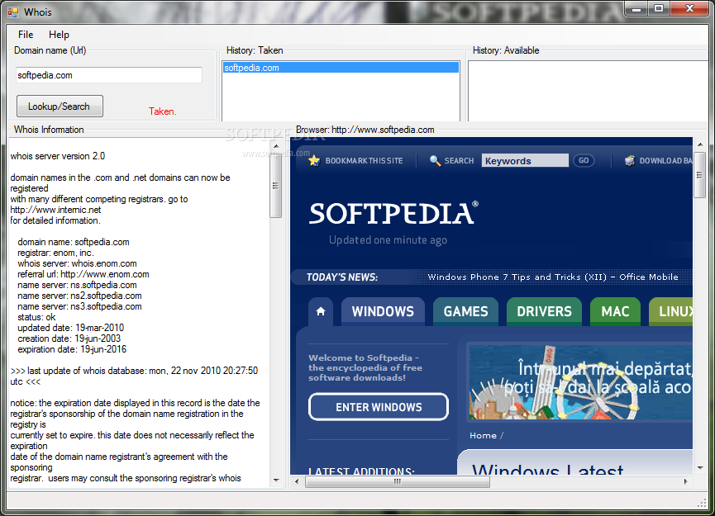Click 'whois server: whois.enom.com' line
The height and width of the screenshot is (516, 715).
[77, 263]
